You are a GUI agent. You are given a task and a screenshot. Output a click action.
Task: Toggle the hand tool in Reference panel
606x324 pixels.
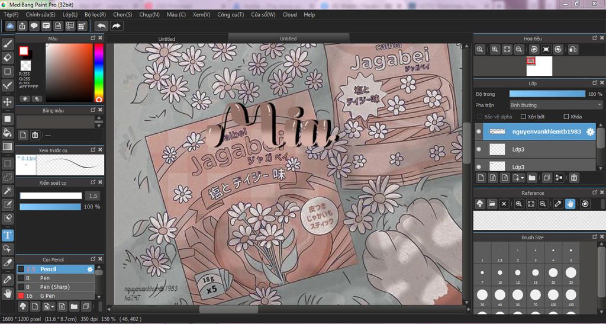point(570,204)
